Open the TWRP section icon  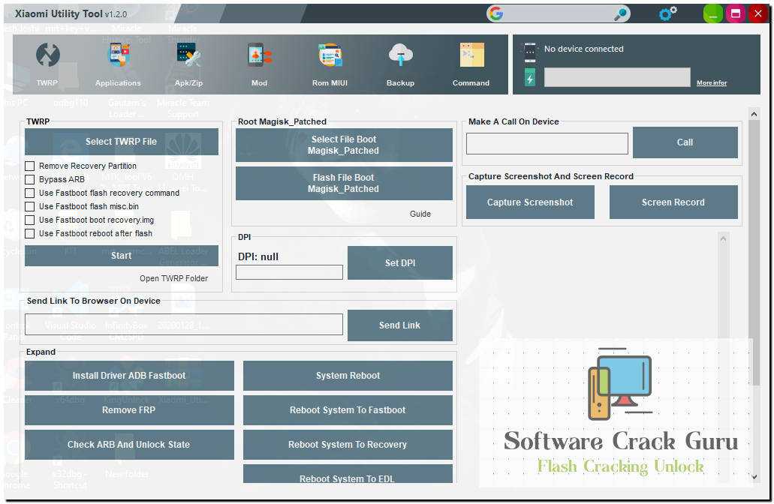click(48, 55)
